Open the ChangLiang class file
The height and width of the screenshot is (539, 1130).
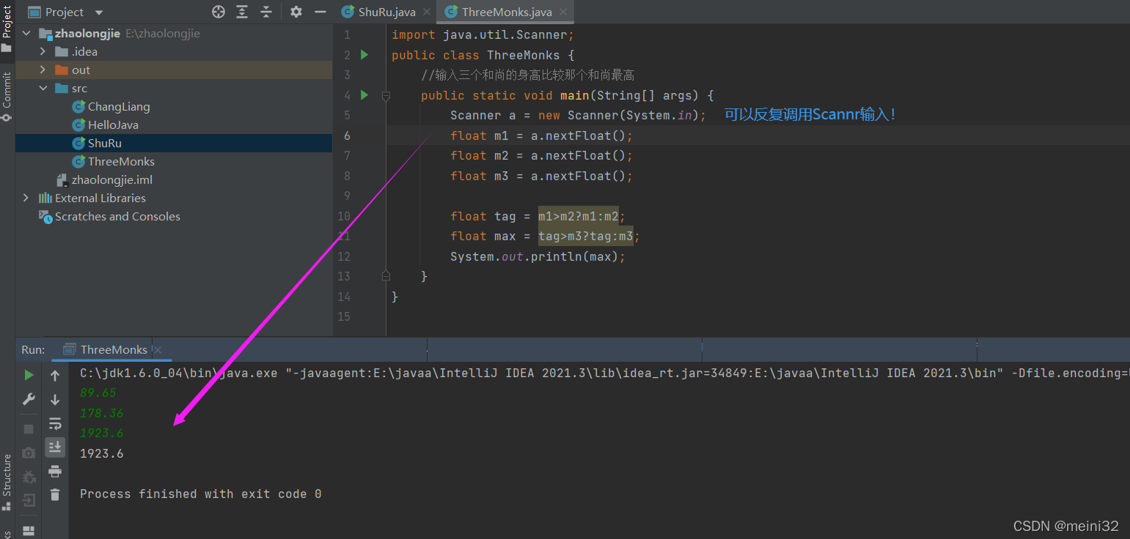coord(118,107)
